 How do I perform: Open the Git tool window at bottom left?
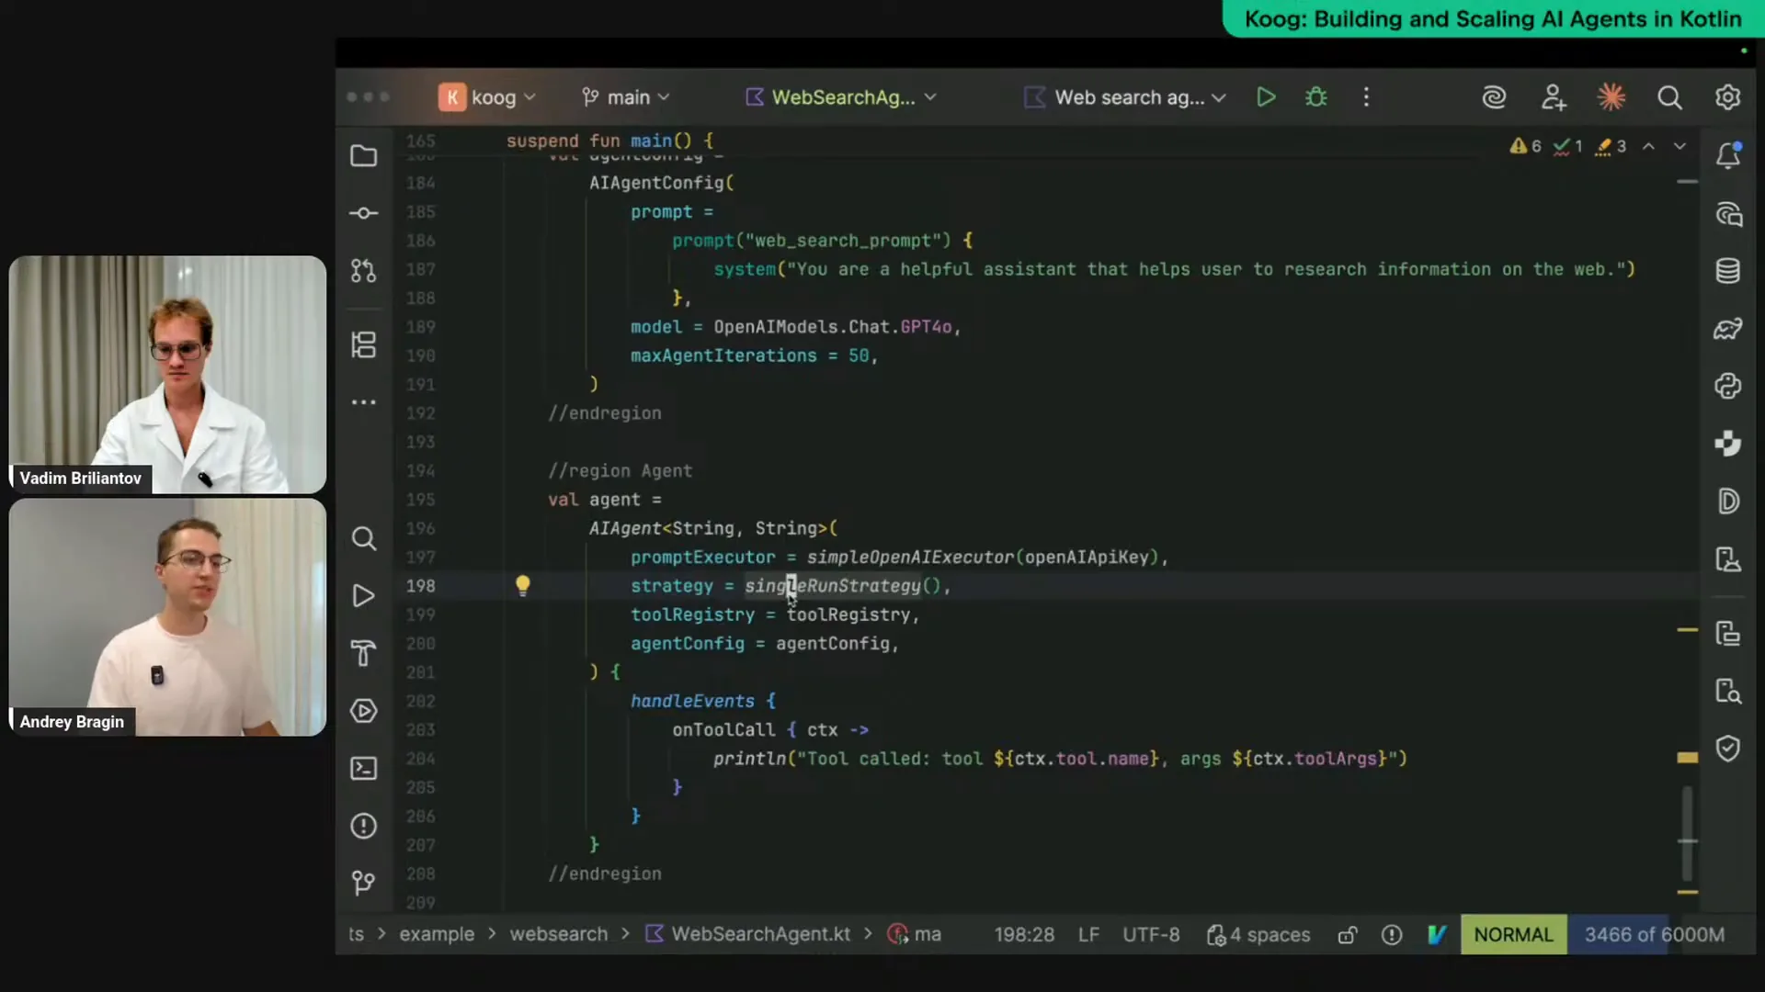(364, 883)
